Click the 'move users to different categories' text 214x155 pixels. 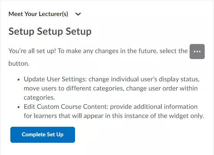pyautogui.click(x=74, y=89)
